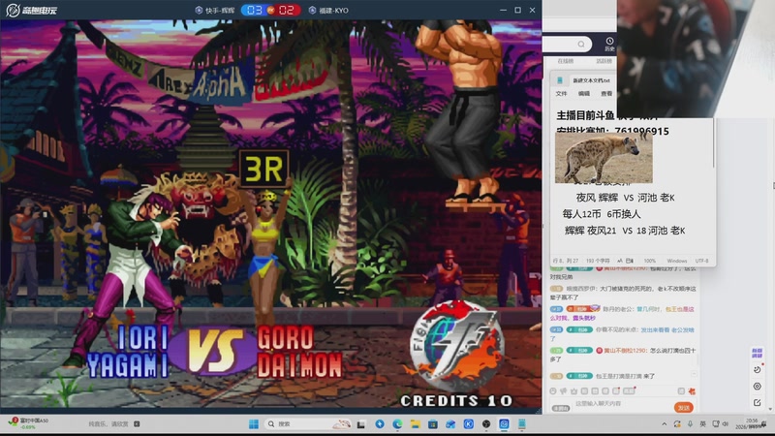
Task: Click the search magnifier in background window
Action: click(x=581, y=45)
